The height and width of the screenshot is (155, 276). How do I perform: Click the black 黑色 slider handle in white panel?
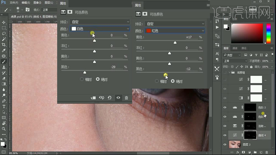point(85,72)
